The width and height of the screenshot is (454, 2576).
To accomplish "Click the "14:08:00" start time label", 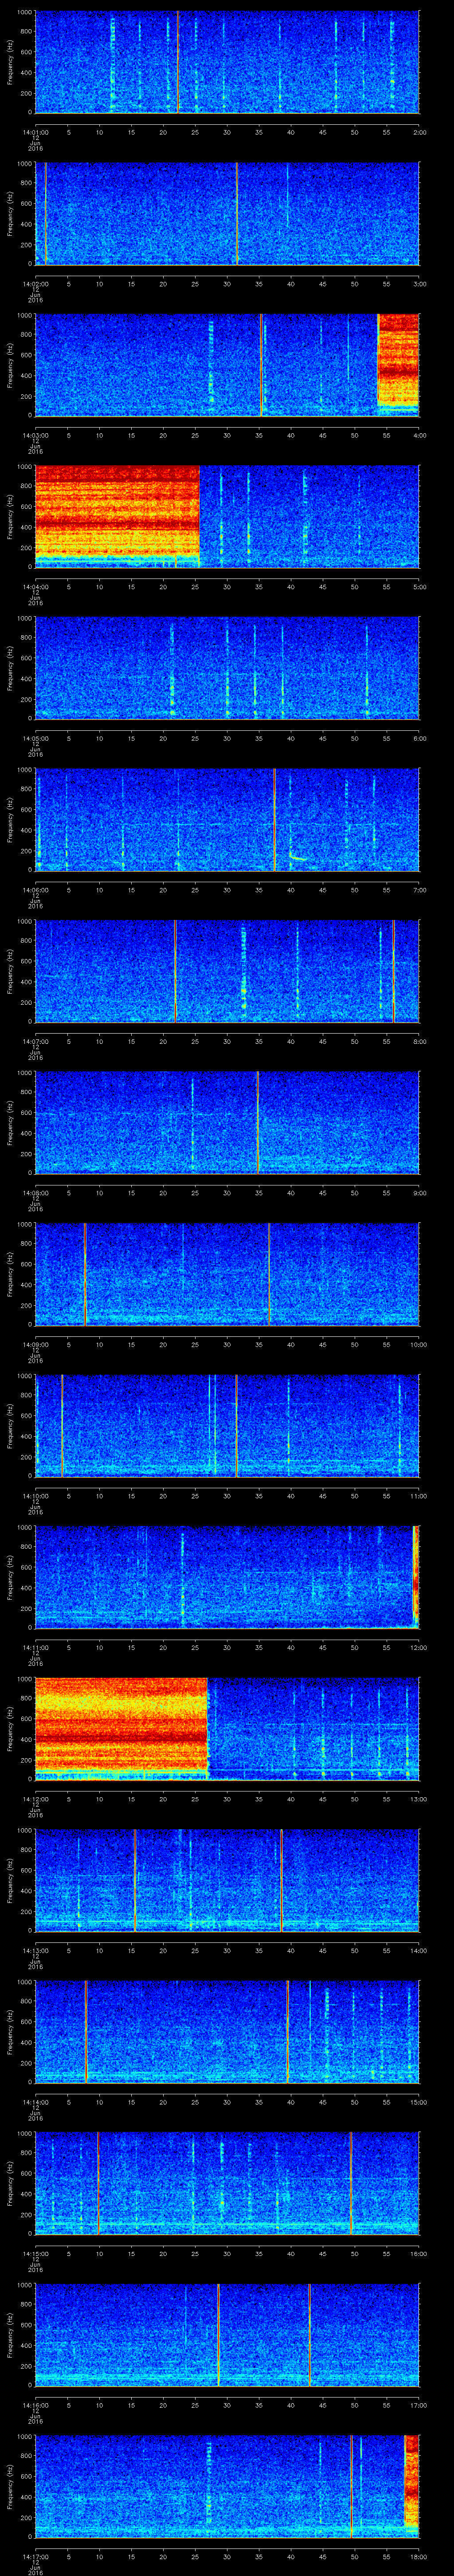I will (x=35, y=1192).
